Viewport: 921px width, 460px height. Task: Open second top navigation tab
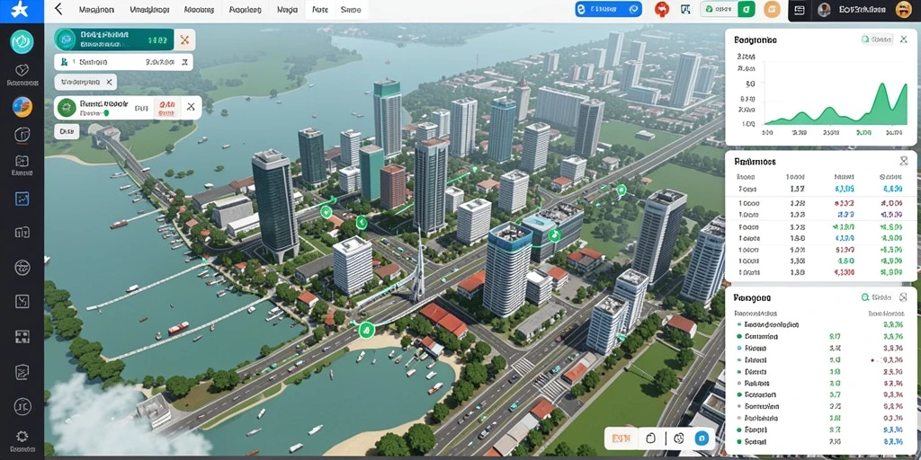[149, 10]
